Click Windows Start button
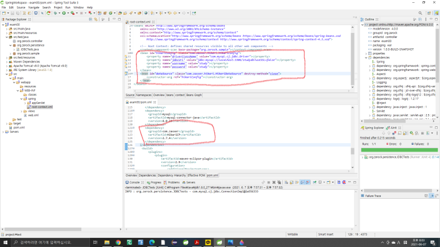The height and width of the screenshot is (247, 440). coord(5,242)
